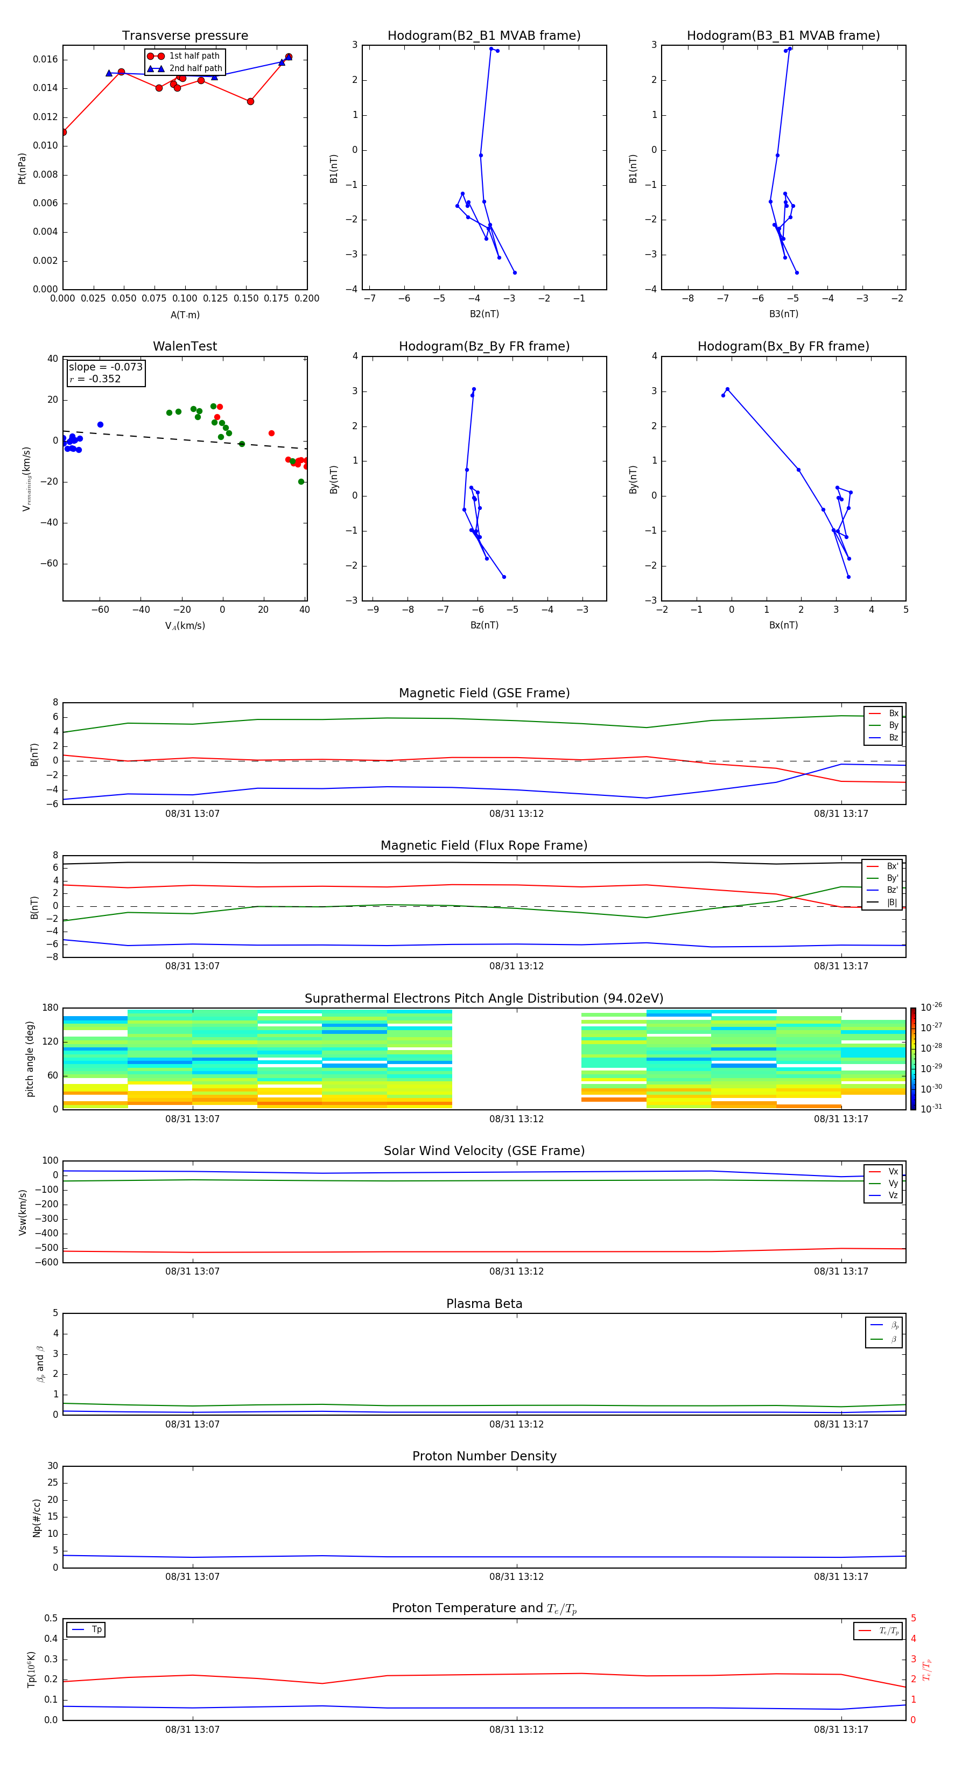Click the Bx entry in GSE legend
969x1777 pixels.
pos(883,713)
